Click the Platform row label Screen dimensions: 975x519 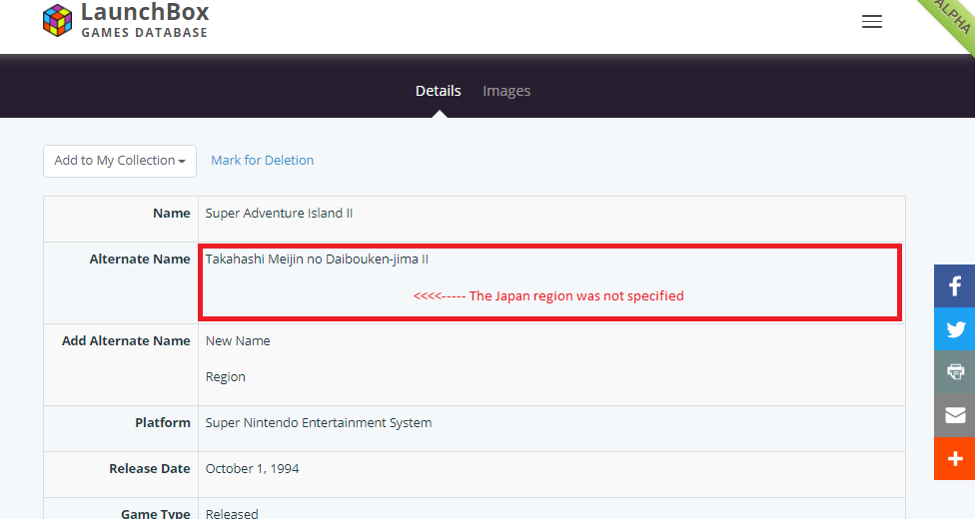[163, 422]
